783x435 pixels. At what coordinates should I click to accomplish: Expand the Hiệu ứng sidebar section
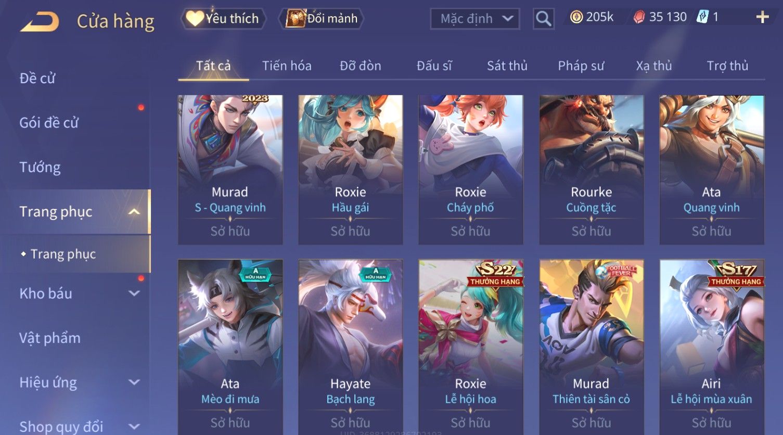click(134, 382)
